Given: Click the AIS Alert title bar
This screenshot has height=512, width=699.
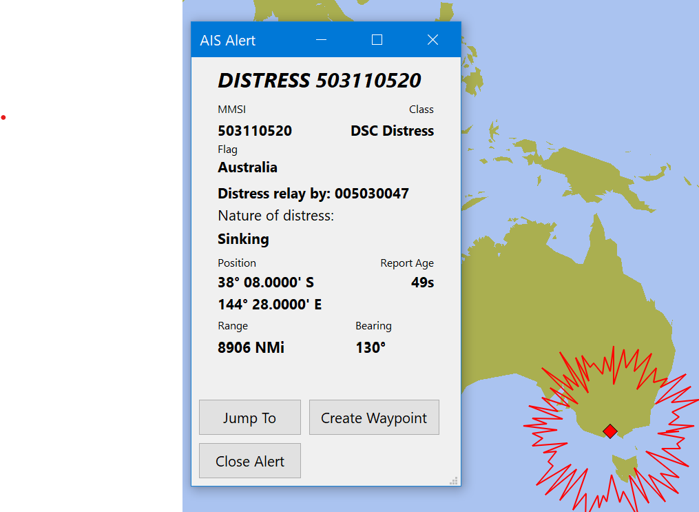Looking at the screenshot, I should coord(227,40).
